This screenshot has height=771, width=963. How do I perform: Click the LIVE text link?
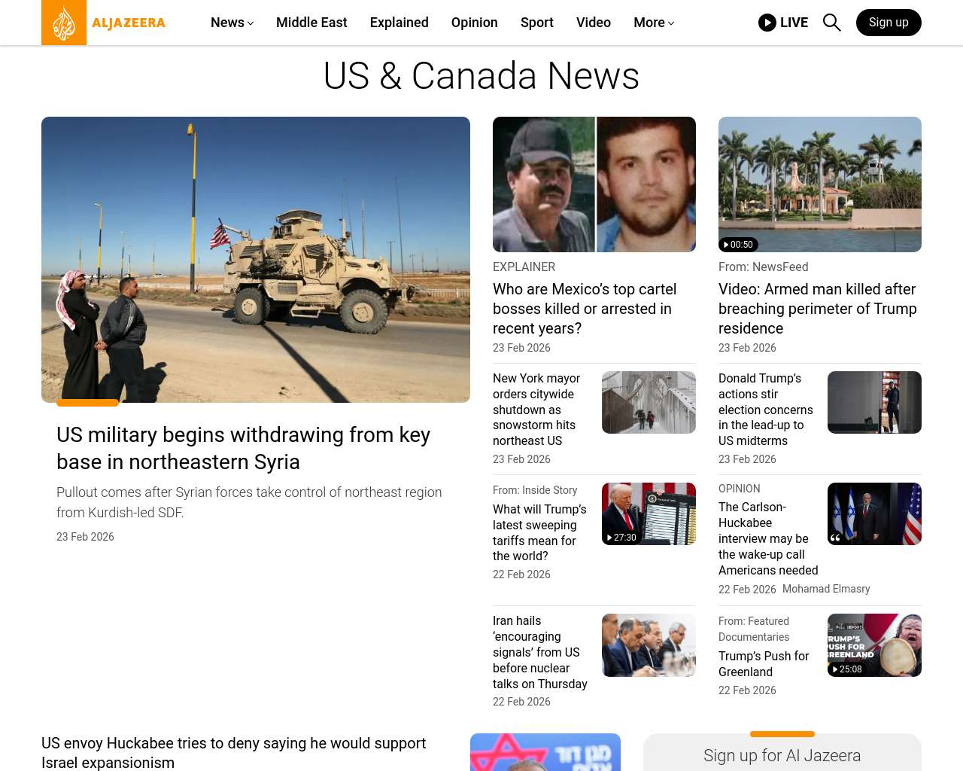(x=794, y=23)
